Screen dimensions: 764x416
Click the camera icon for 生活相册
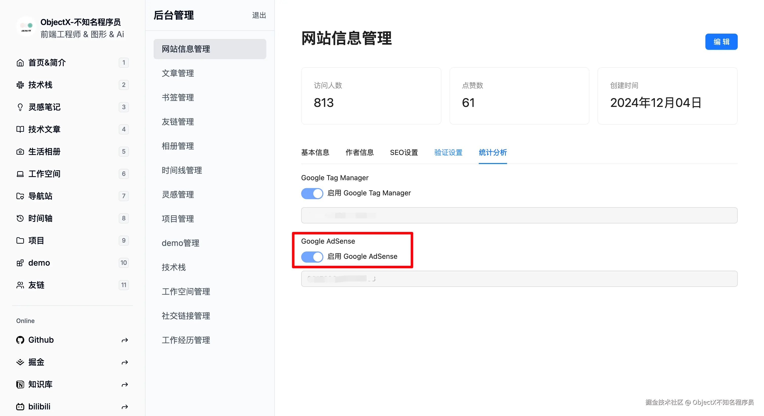[20, 152]
